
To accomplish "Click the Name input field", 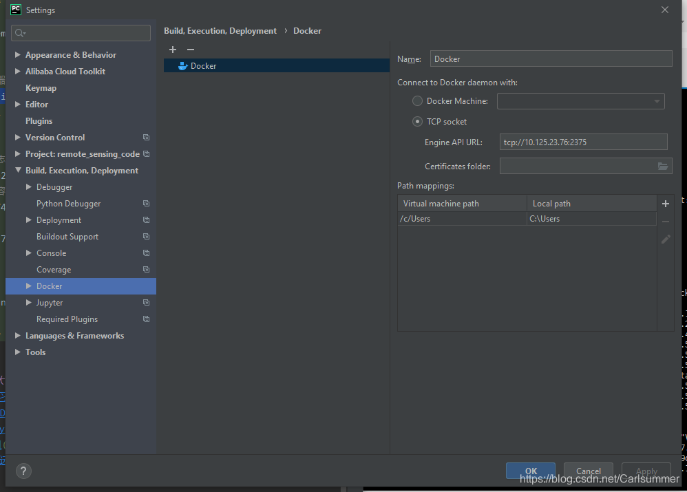I will (x=551, y=58).
